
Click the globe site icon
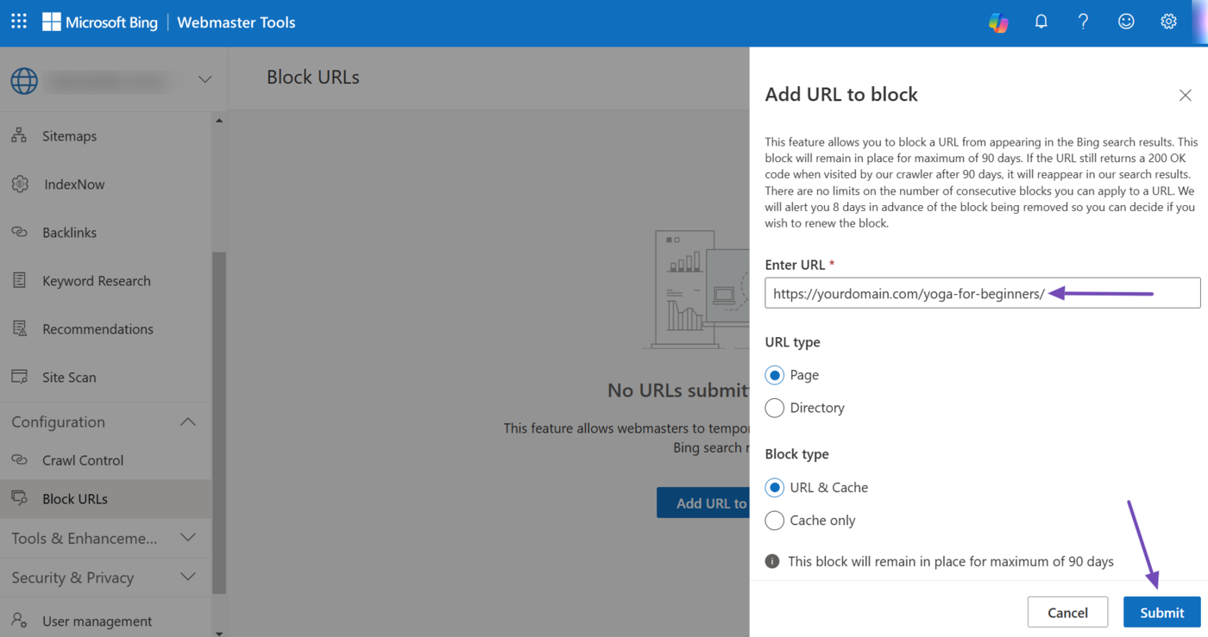(x=24, y=80)
